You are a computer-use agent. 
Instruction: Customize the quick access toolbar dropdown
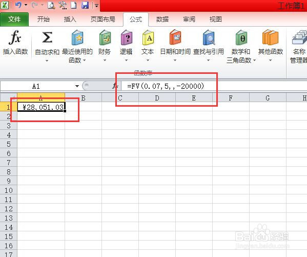click(x=96, y=6)
